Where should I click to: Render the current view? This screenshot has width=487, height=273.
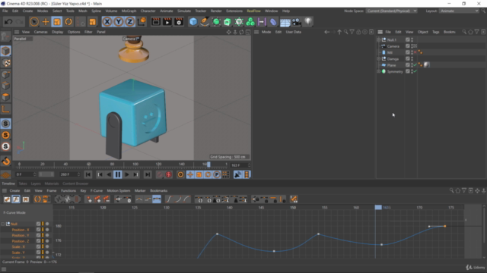coord(155,22)
